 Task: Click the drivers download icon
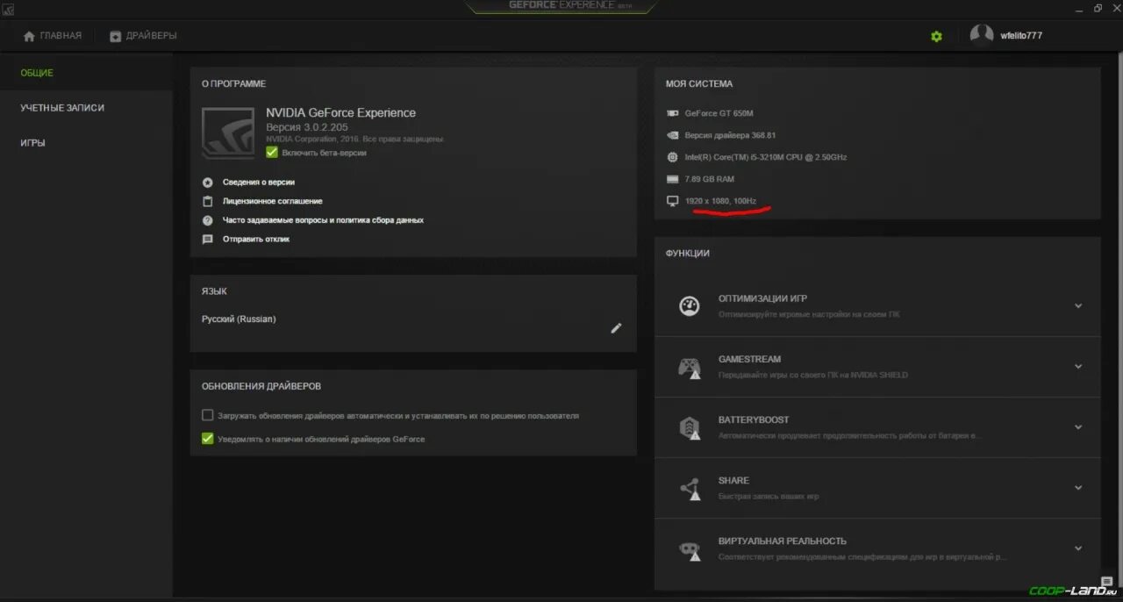point(116,36)
